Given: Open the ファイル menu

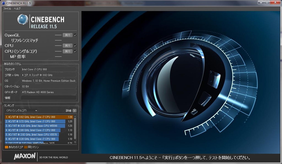Looking at the screenshot, I should pos(7,8).
